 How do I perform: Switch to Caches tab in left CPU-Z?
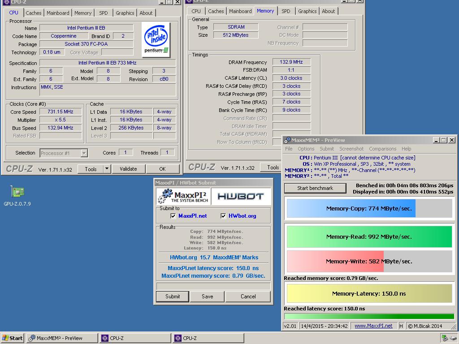[x=33, y=13]
